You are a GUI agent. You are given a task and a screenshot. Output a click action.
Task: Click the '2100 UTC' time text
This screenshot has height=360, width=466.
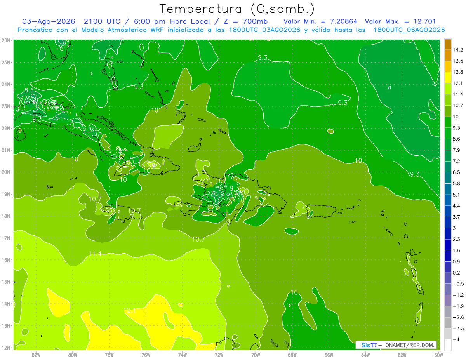point(103,21)
